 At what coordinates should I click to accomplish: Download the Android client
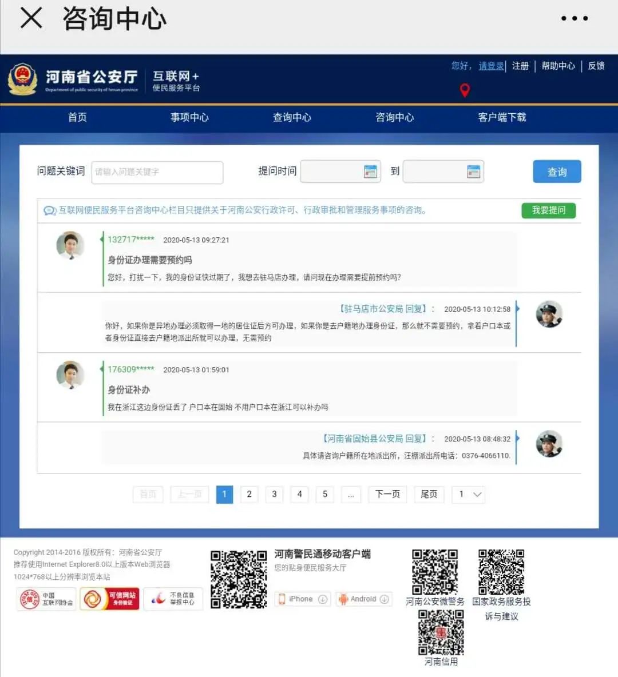pos(364,599)
